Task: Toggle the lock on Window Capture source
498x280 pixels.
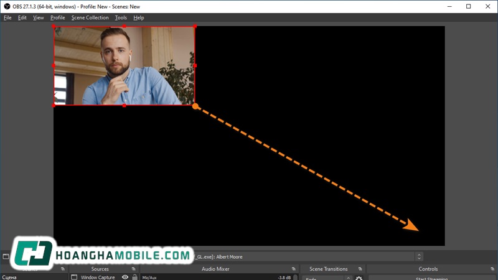Action: click(134, 277)
